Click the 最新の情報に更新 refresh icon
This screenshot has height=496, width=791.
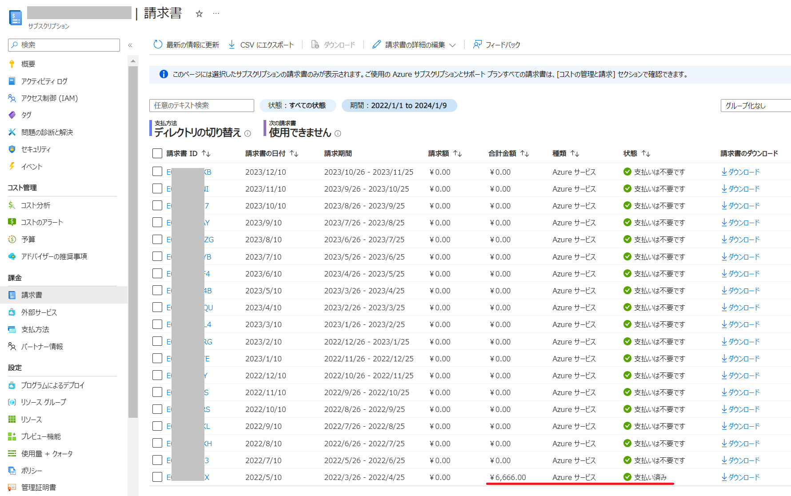click(x=158, y=44)
